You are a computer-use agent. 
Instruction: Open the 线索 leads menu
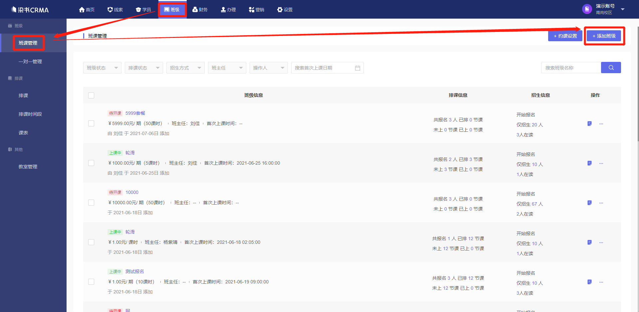[115, 10]
